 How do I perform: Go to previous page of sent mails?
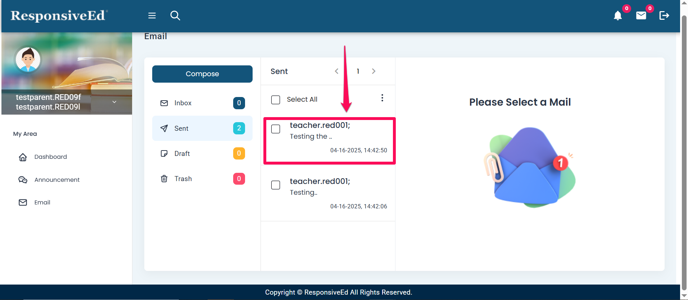336,71
